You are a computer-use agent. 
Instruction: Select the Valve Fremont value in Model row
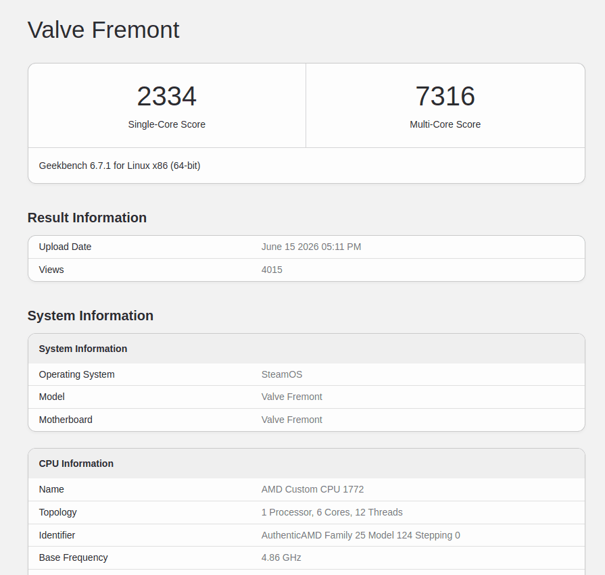292,397
